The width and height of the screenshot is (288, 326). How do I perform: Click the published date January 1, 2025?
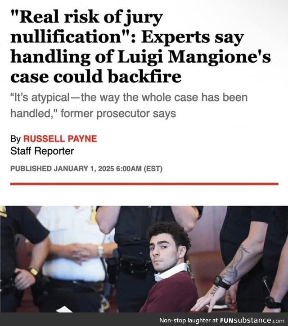(x=84, y=168)
